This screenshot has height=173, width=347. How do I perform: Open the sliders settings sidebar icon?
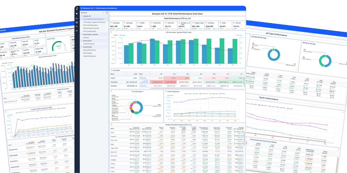click(77, 27)
